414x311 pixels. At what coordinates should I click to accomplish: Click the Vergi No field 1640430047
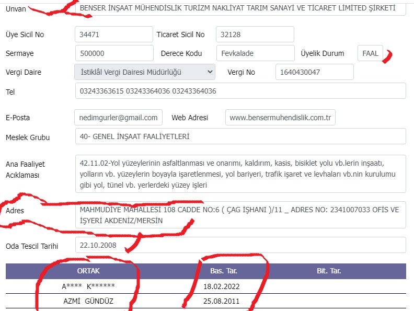[315, 72]
